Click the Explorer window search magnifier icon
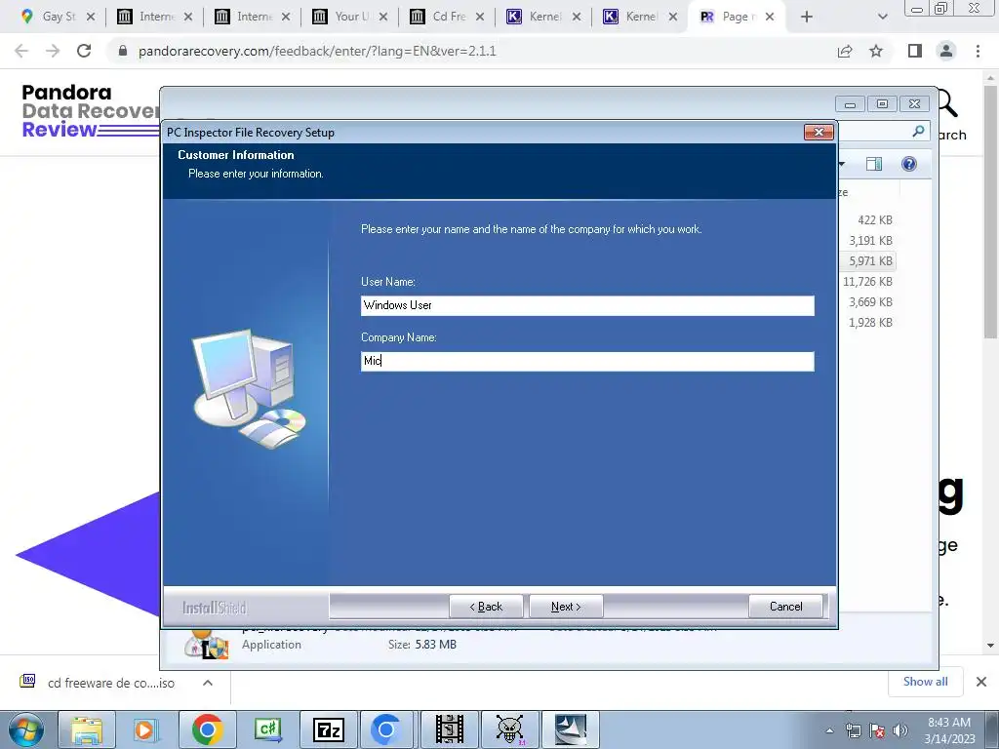999x749 pixels. (918, 132)
